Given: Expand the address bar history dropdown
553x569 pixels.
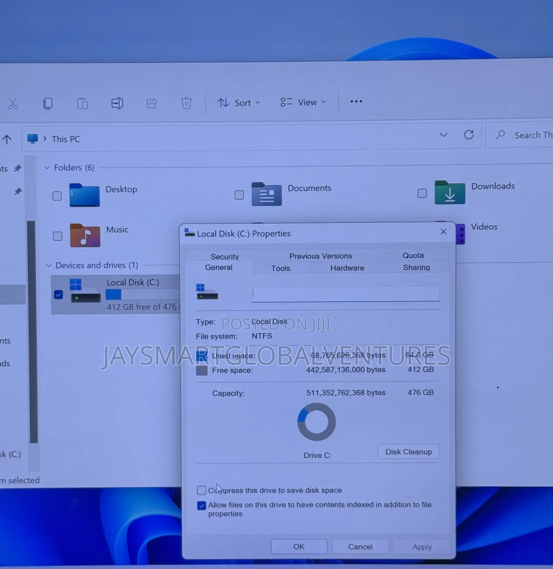Looking at the screenshot, I should (443, 135).
